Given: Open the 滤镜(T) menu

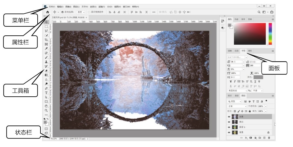Looking at the screenshot, I should [x=101, y=7].
